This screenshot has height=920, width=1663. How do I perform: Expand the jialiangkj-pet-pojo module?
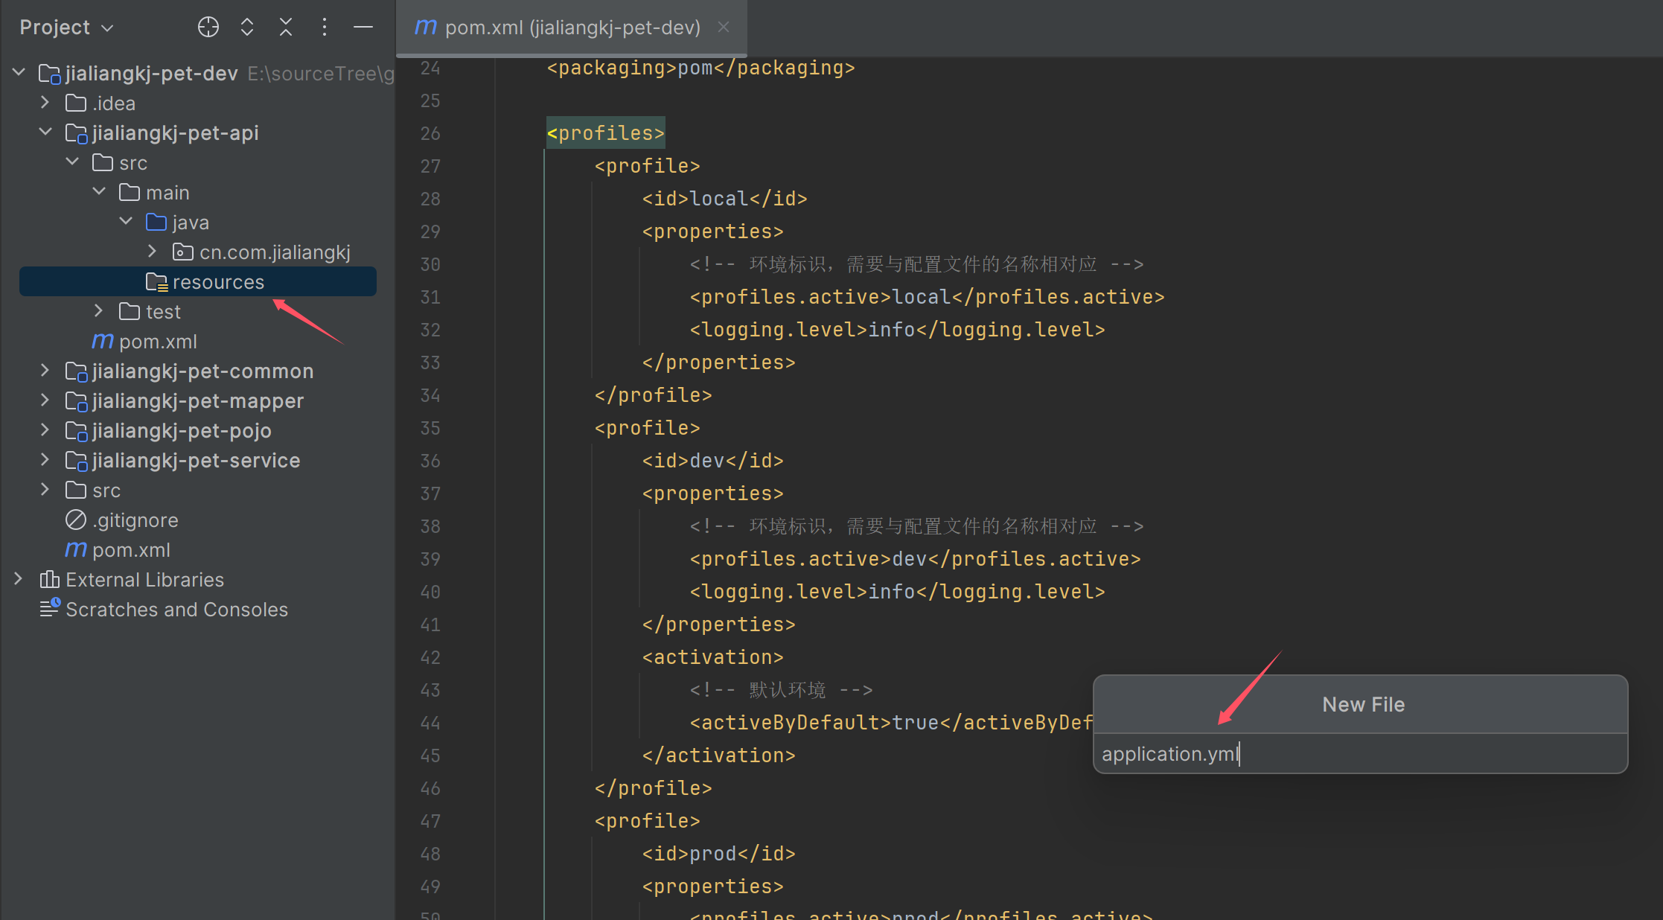point(45,430)
